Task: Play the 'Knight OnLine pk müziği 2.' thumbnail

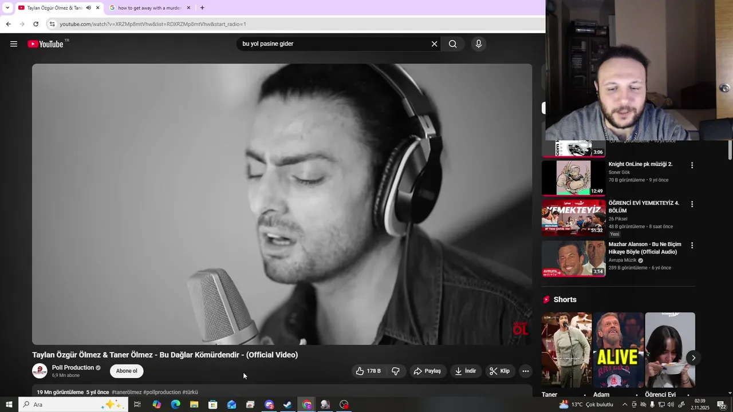Action: click(x=573, y=178)
